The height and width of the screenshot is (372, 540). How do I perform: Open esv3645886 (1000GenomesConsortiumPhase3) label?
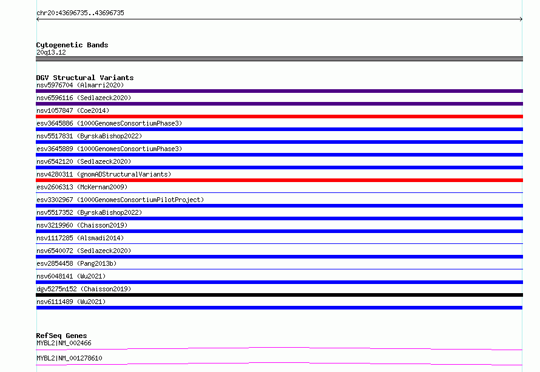point(109,123)
